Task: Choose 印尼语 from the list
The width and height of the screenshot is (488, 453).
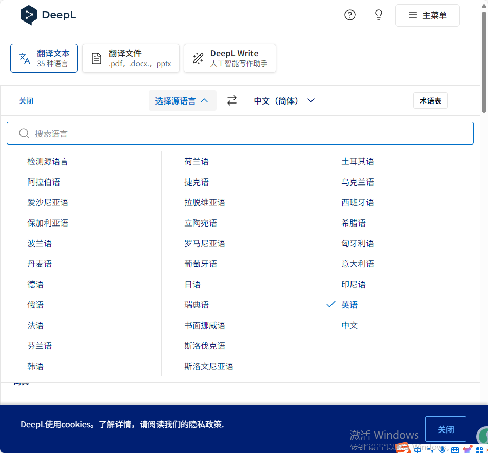Action: 354,284
